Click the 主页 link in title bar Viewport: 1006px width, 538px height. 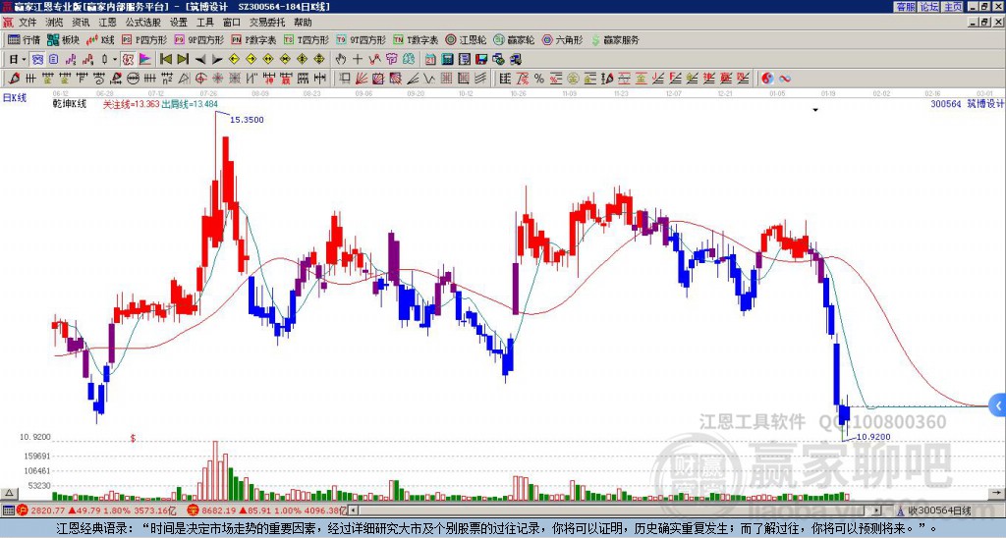[953, 7]
